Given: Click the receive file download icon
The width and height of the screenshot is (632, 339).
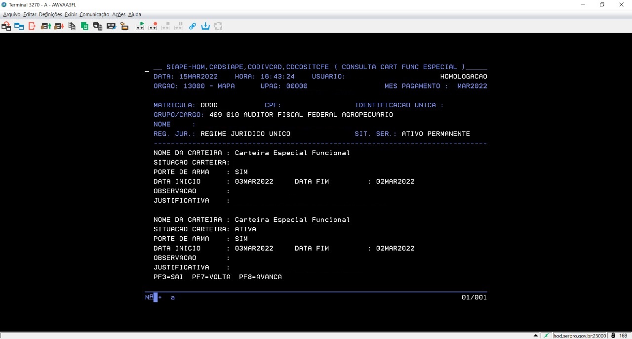Looking at the screenshot, I should coord(59,26).
